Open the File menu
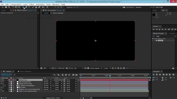This screenshot has width=177, height=99. pyautogui.click(x=2, y=4)
